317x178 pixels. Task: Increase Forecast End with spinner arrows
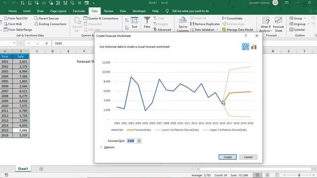coord(139,139)
